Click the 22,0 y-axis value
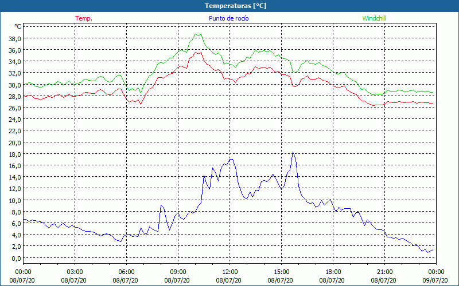The height and width of the screenshot is (286, 459). [x=15, y=131]
